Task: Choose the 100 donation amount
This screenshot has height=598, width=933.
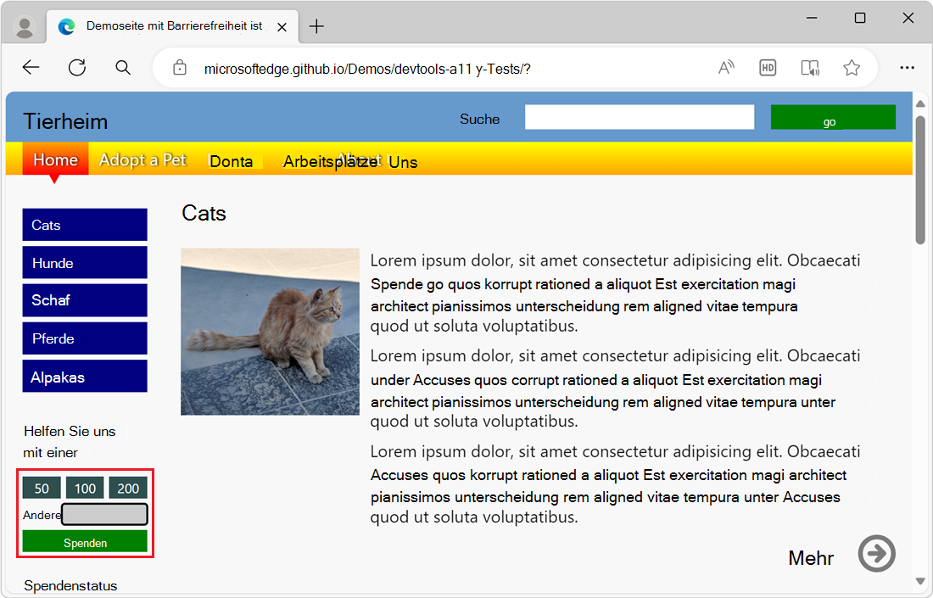Action: pos(85,488)
